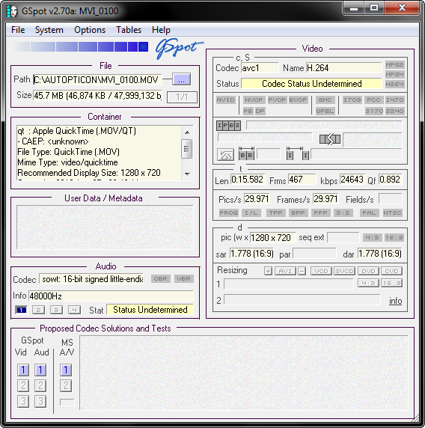The image size is (425, 428).
Task: Click the VCD resizing button
Action: point(321,271)
